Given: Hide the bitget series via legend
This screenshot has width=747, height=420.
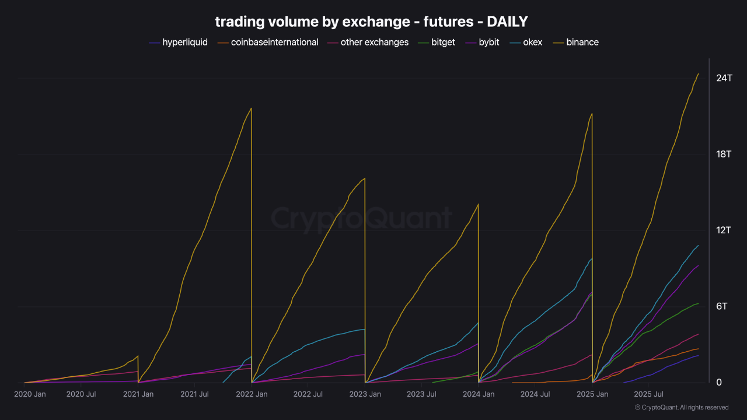Looking at the screenshot, I should [443, 42].
